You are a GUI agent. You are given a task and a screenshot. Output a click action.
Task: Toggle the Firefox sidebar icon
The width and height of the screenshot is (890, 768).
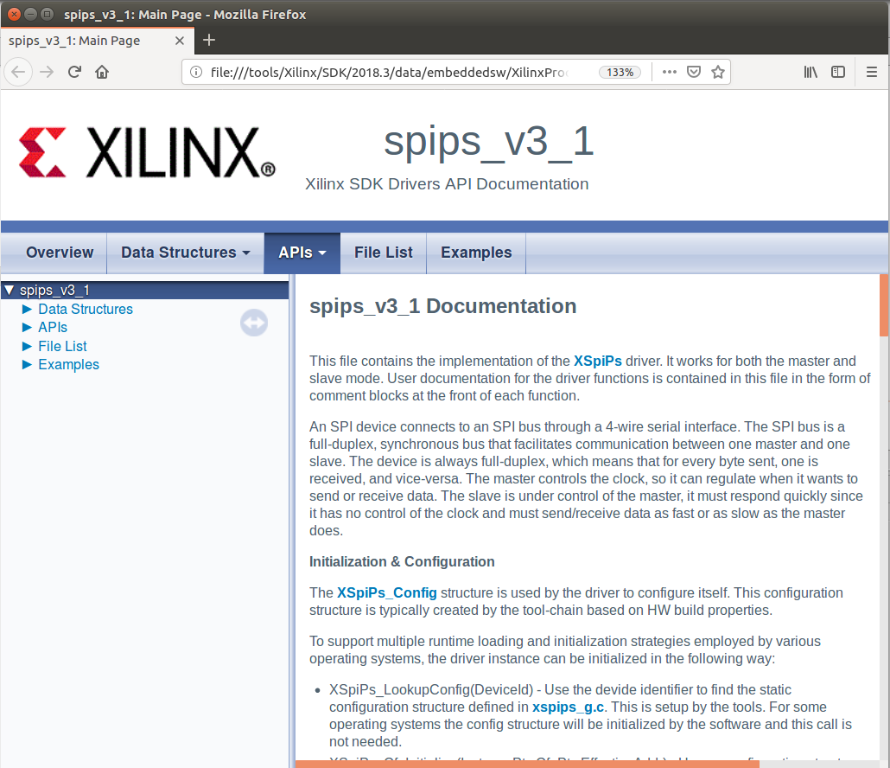838,72
